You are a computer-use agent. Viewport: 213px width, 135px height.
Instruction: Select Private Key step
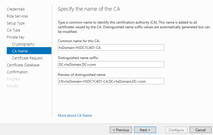(15, 37)
